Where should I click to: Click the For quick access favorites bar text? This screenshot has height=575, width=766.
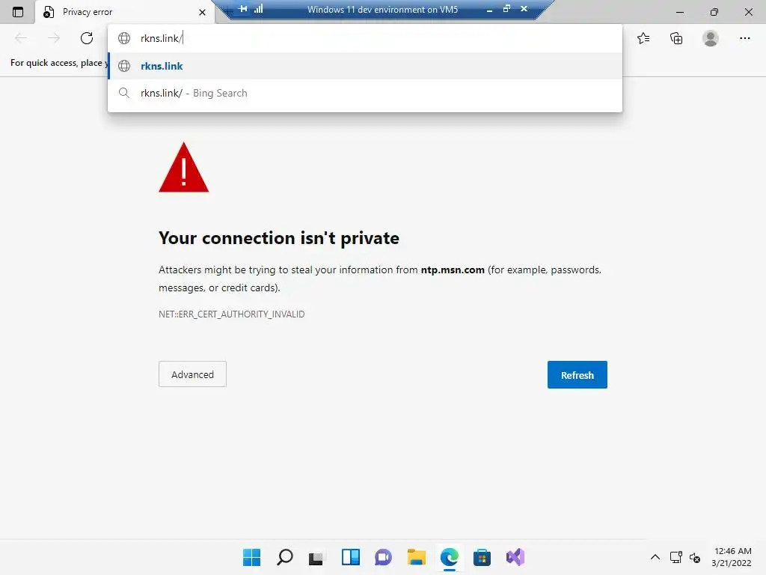pyautogui.click(x=58, y=63)
